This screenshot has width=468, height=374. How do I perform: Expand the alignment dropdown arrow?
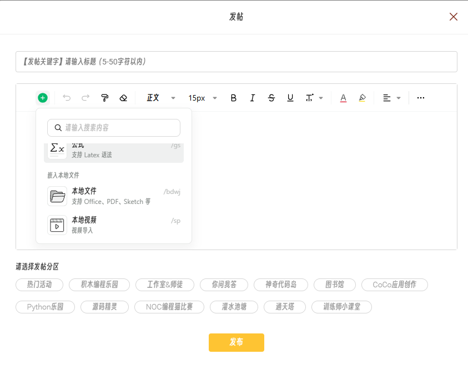tap(399, 98)
